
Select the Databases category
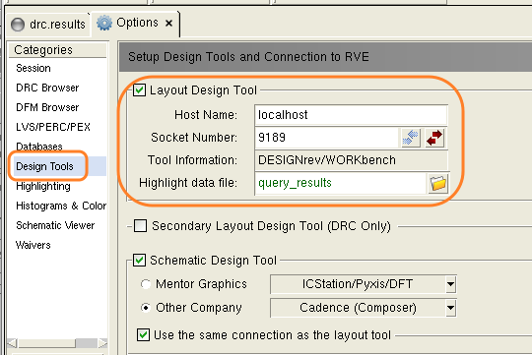click(x=39, y=147)
